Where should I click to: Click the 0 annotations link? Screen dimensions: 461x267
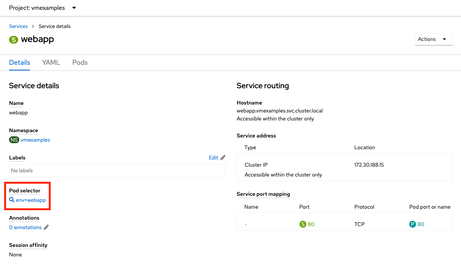[x=26, y=227]
